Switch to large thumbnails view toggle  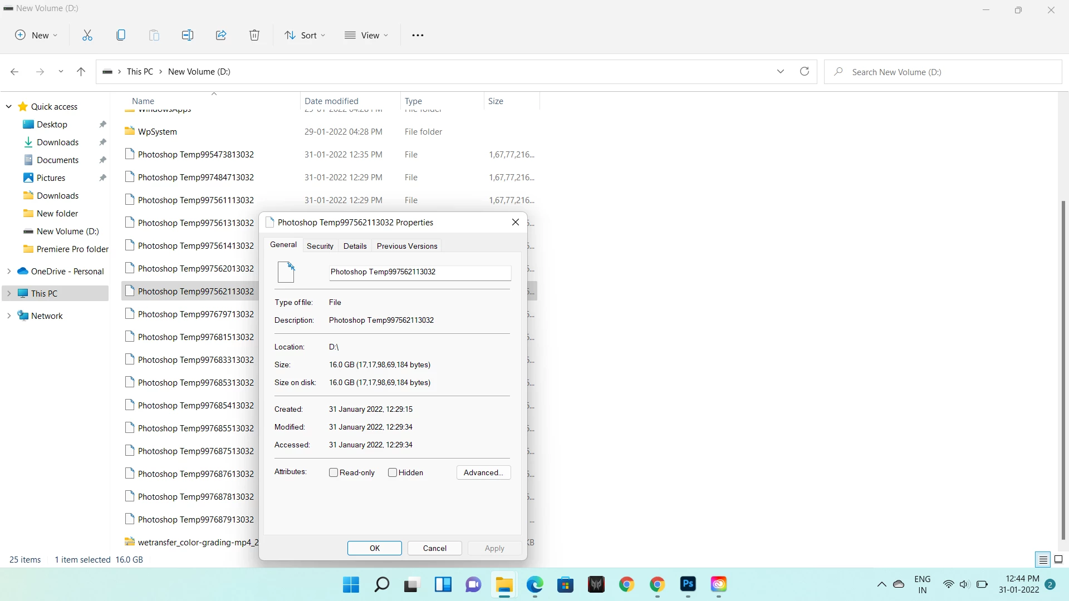[x=1058, y=559]
